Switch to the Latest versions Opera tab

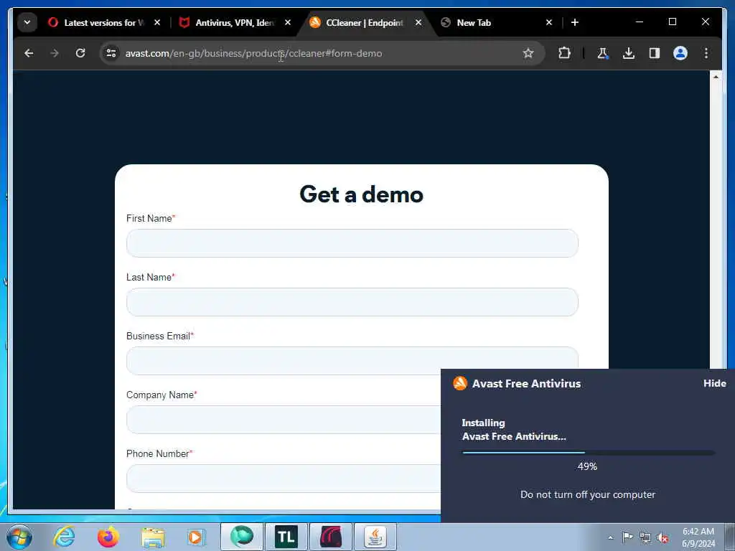click(x=97, y=22)
